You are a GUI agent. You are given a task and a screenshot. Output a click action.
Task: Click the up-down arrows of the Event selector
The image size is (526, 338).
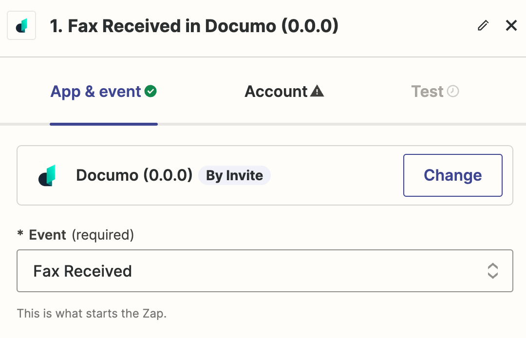click(x=492, y=271)
